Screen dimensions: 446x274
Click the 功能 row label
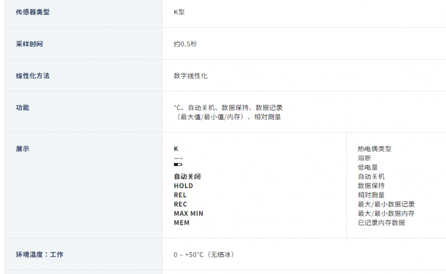22,108
